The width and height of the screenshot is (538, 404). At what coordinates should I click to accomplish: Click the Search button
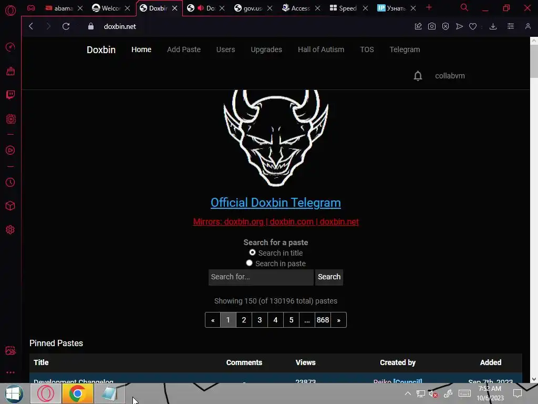point(329,277)
